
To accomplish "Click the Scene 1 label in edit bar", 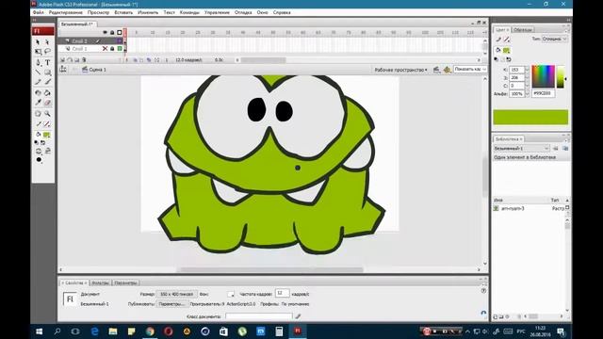I will pyautogui.click(x=98, y=70).
